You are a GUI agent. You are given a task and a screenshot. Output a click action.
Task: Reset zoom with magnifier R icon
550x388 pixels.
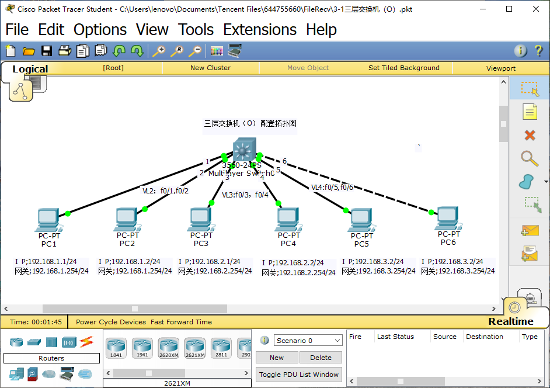pos(177,51)
